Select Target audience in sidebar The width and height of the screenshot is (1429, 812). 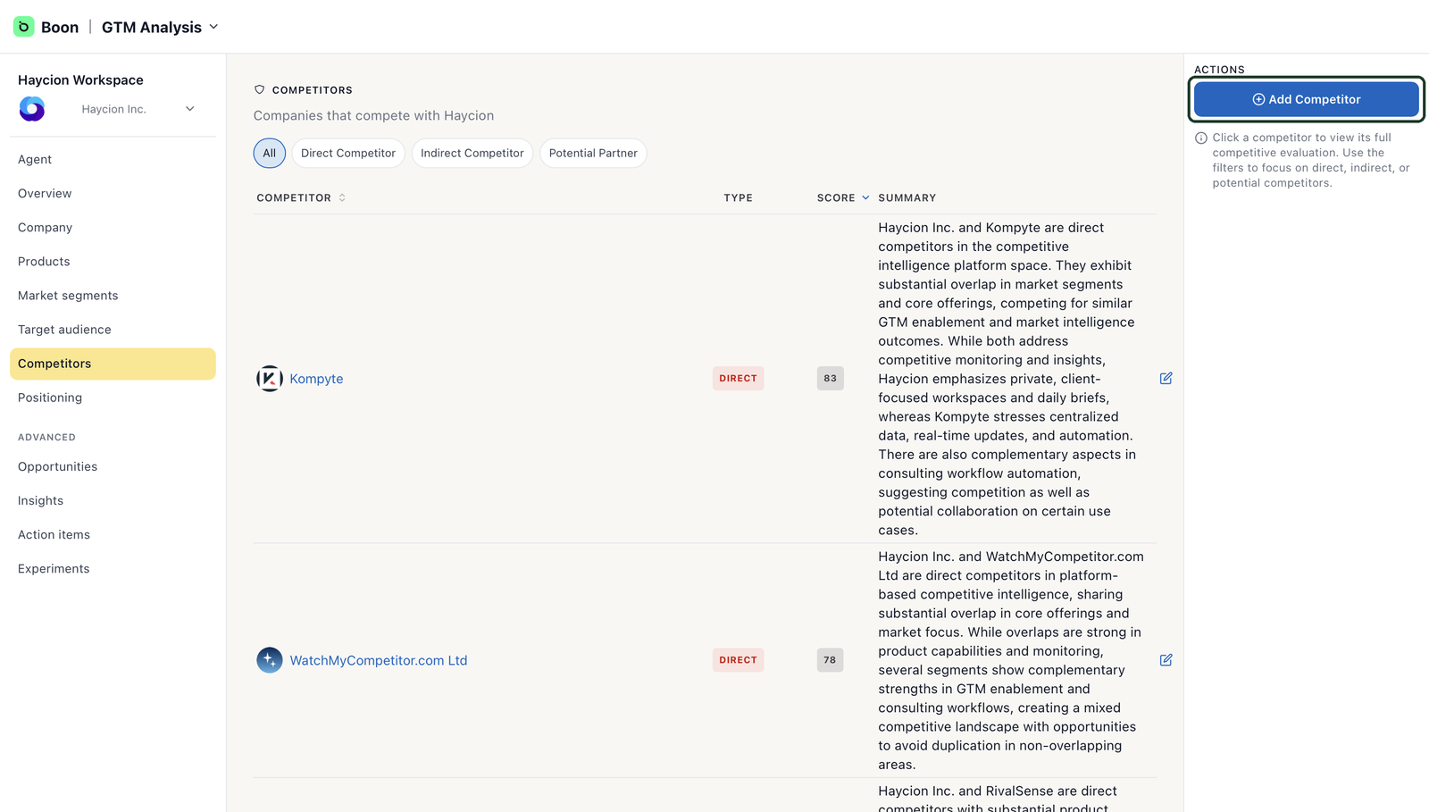click(x=113, y=329)
